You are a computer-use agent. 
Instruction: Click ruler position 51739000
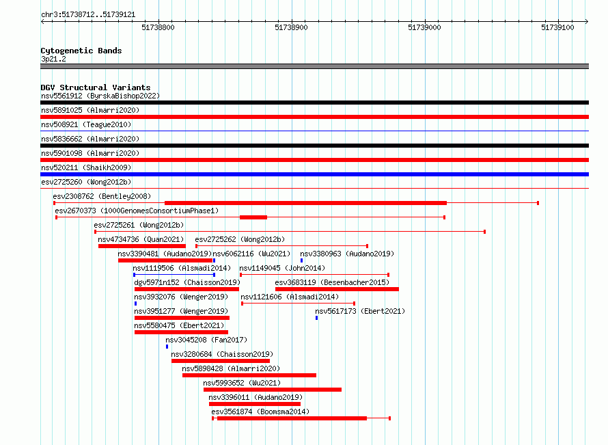click(x=425, y=27)
